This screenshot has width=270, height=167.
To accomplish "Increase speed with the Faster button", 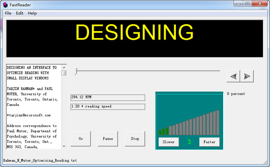I will [x=209, y=142].
